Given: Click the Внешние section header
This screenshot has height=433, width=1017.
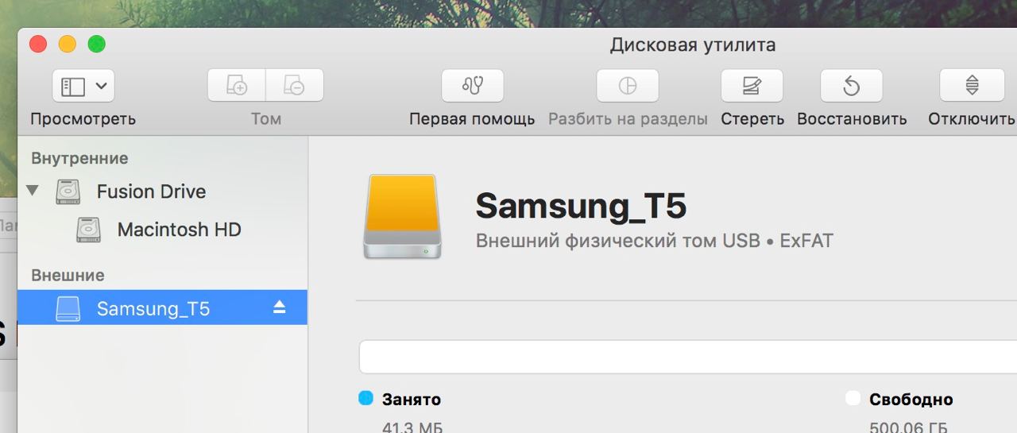Looking at the screenshot, I should 68,275.
